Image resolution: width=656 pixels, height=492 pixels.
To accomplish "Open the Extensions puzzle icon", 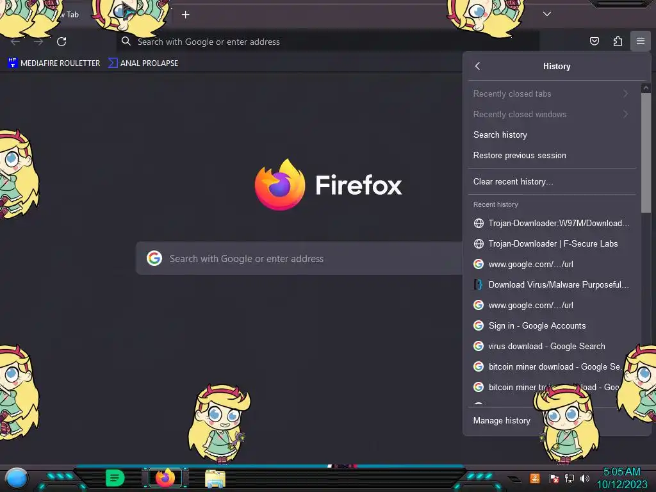I will click(x=618, y=41).
